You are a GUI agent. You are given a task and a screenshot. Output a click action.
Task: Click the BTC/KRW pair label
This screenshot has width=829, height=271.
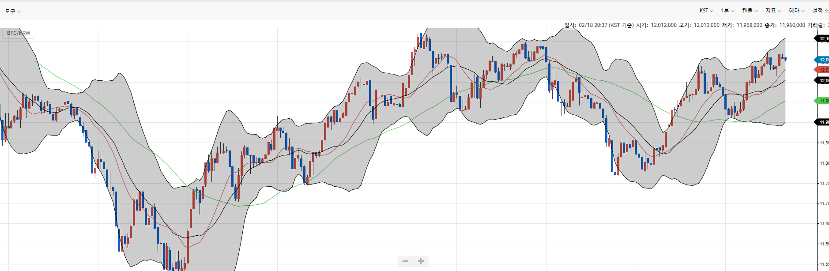(x=19, y=33)
